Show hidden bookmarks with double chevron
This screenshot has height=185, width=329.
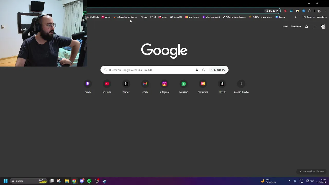coord(296,17)
